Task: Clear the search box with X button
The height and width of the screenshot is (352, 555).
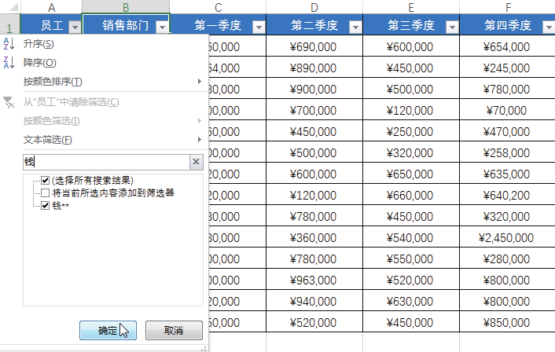Action: pos(196,162)
